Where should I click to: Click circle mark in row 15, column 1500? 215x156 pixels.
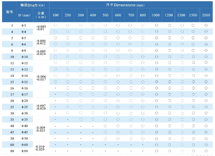pos(193,82)
